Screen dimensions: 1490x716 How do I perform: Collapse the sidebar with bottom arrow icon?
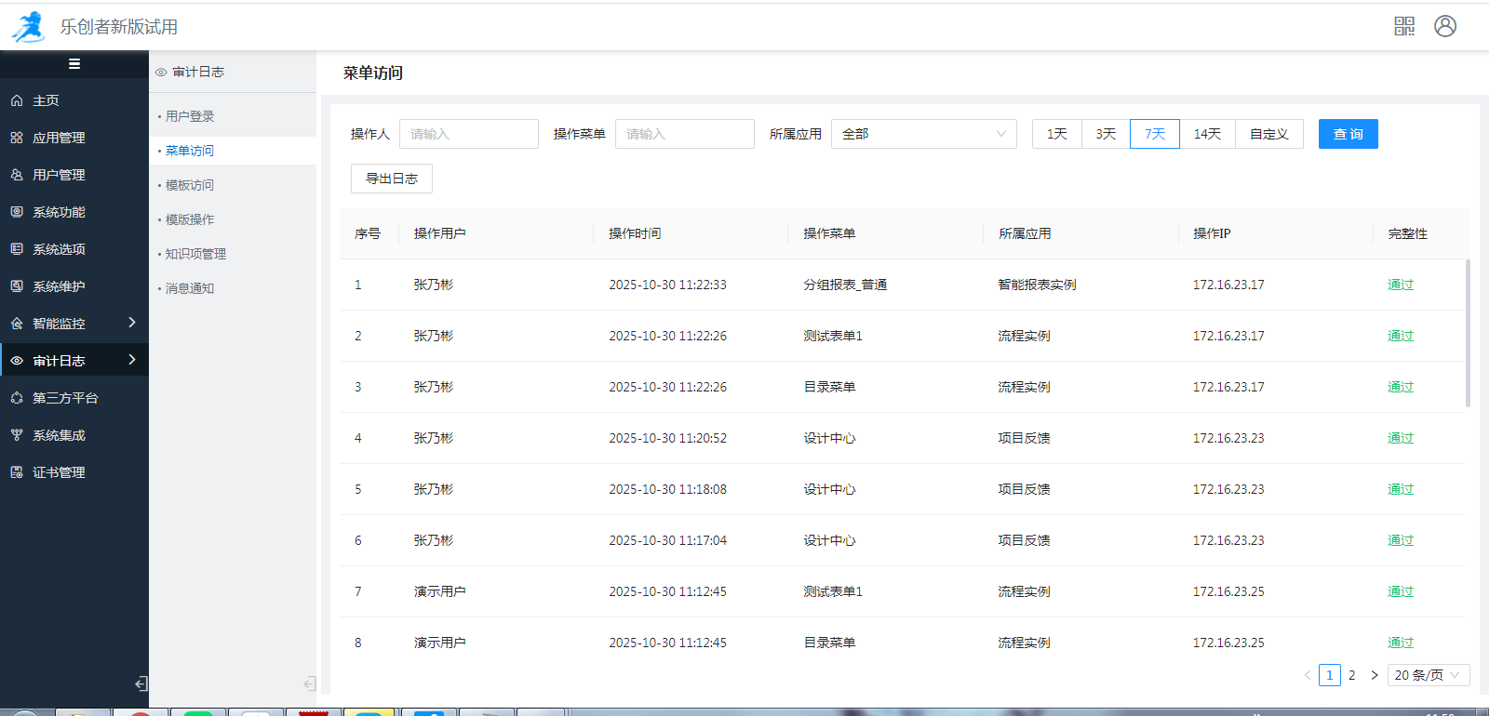click(x=141, y=683)
